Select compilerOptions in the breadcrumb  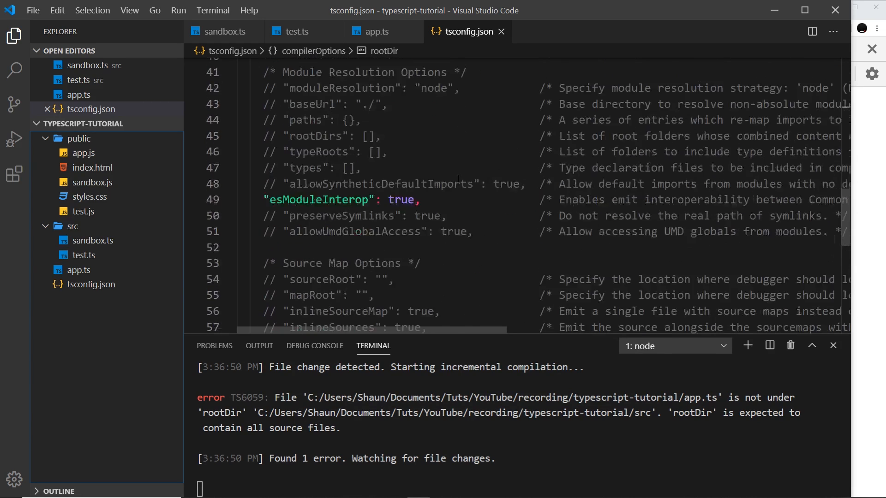point(313,51)
